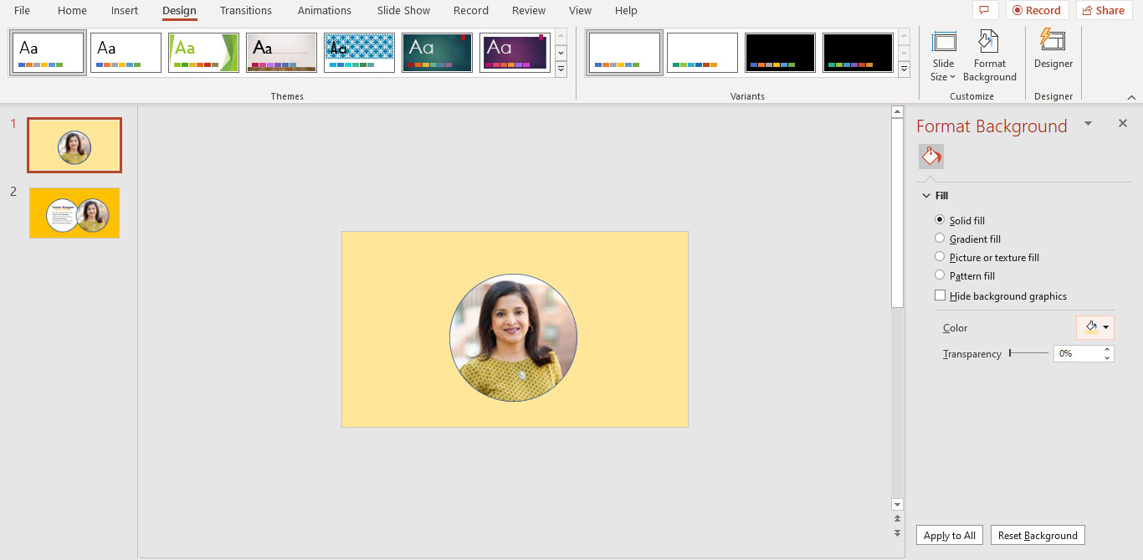1143x560 pixels.
Task: Click the Apply to All button
Action: coord(949,535)
